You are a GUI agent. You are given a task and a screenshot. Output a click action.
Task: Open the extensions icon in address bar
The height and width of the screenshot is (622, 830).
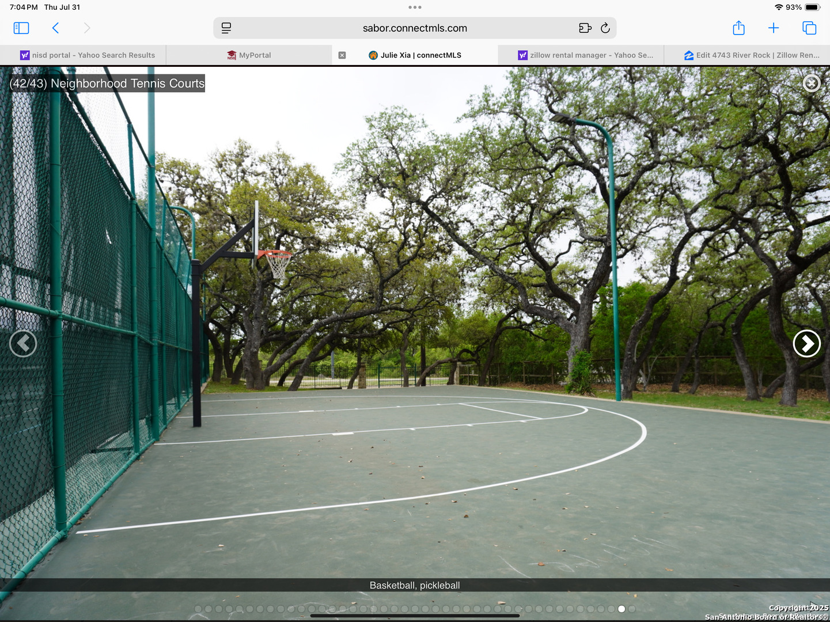(585, 28)
